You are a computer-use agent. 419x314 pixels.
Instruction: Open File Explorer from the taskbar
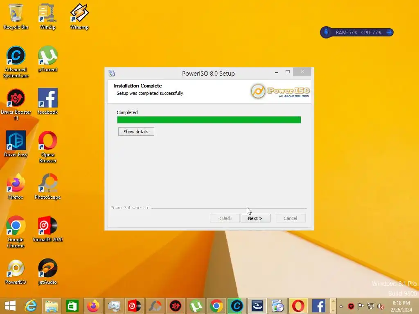pyautogui.click(x=52, y=306)
